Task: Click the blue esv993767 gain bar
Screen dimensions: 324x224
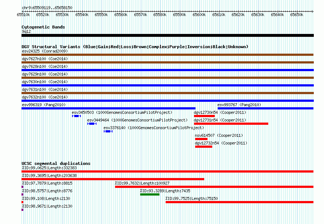Action: [265, 108]
